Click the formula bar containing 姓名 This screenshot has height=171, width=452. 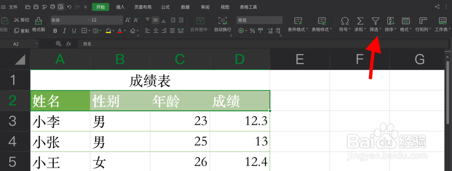point(263,44)
